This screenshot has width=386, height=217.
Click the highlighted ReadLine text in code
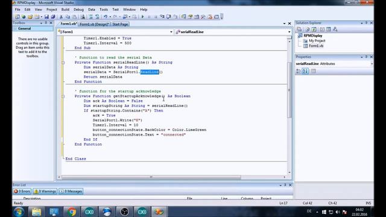tap(150, 72)
